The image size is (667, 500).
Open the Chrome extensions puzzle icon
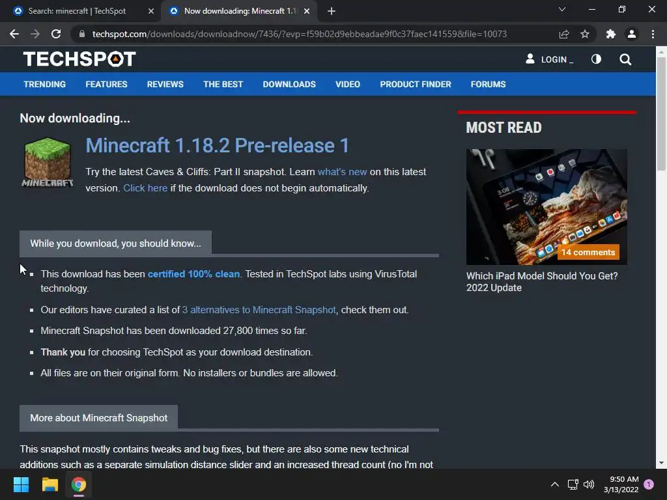611,34
